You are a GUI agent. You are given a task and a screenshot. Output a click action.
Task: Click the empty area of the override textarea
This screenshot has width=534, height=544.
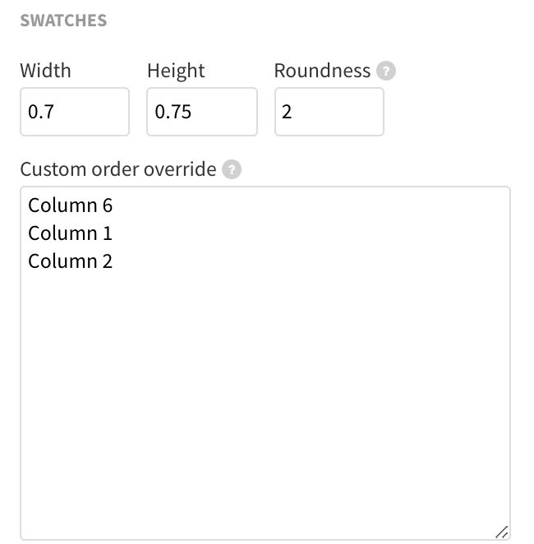[265, 394]
